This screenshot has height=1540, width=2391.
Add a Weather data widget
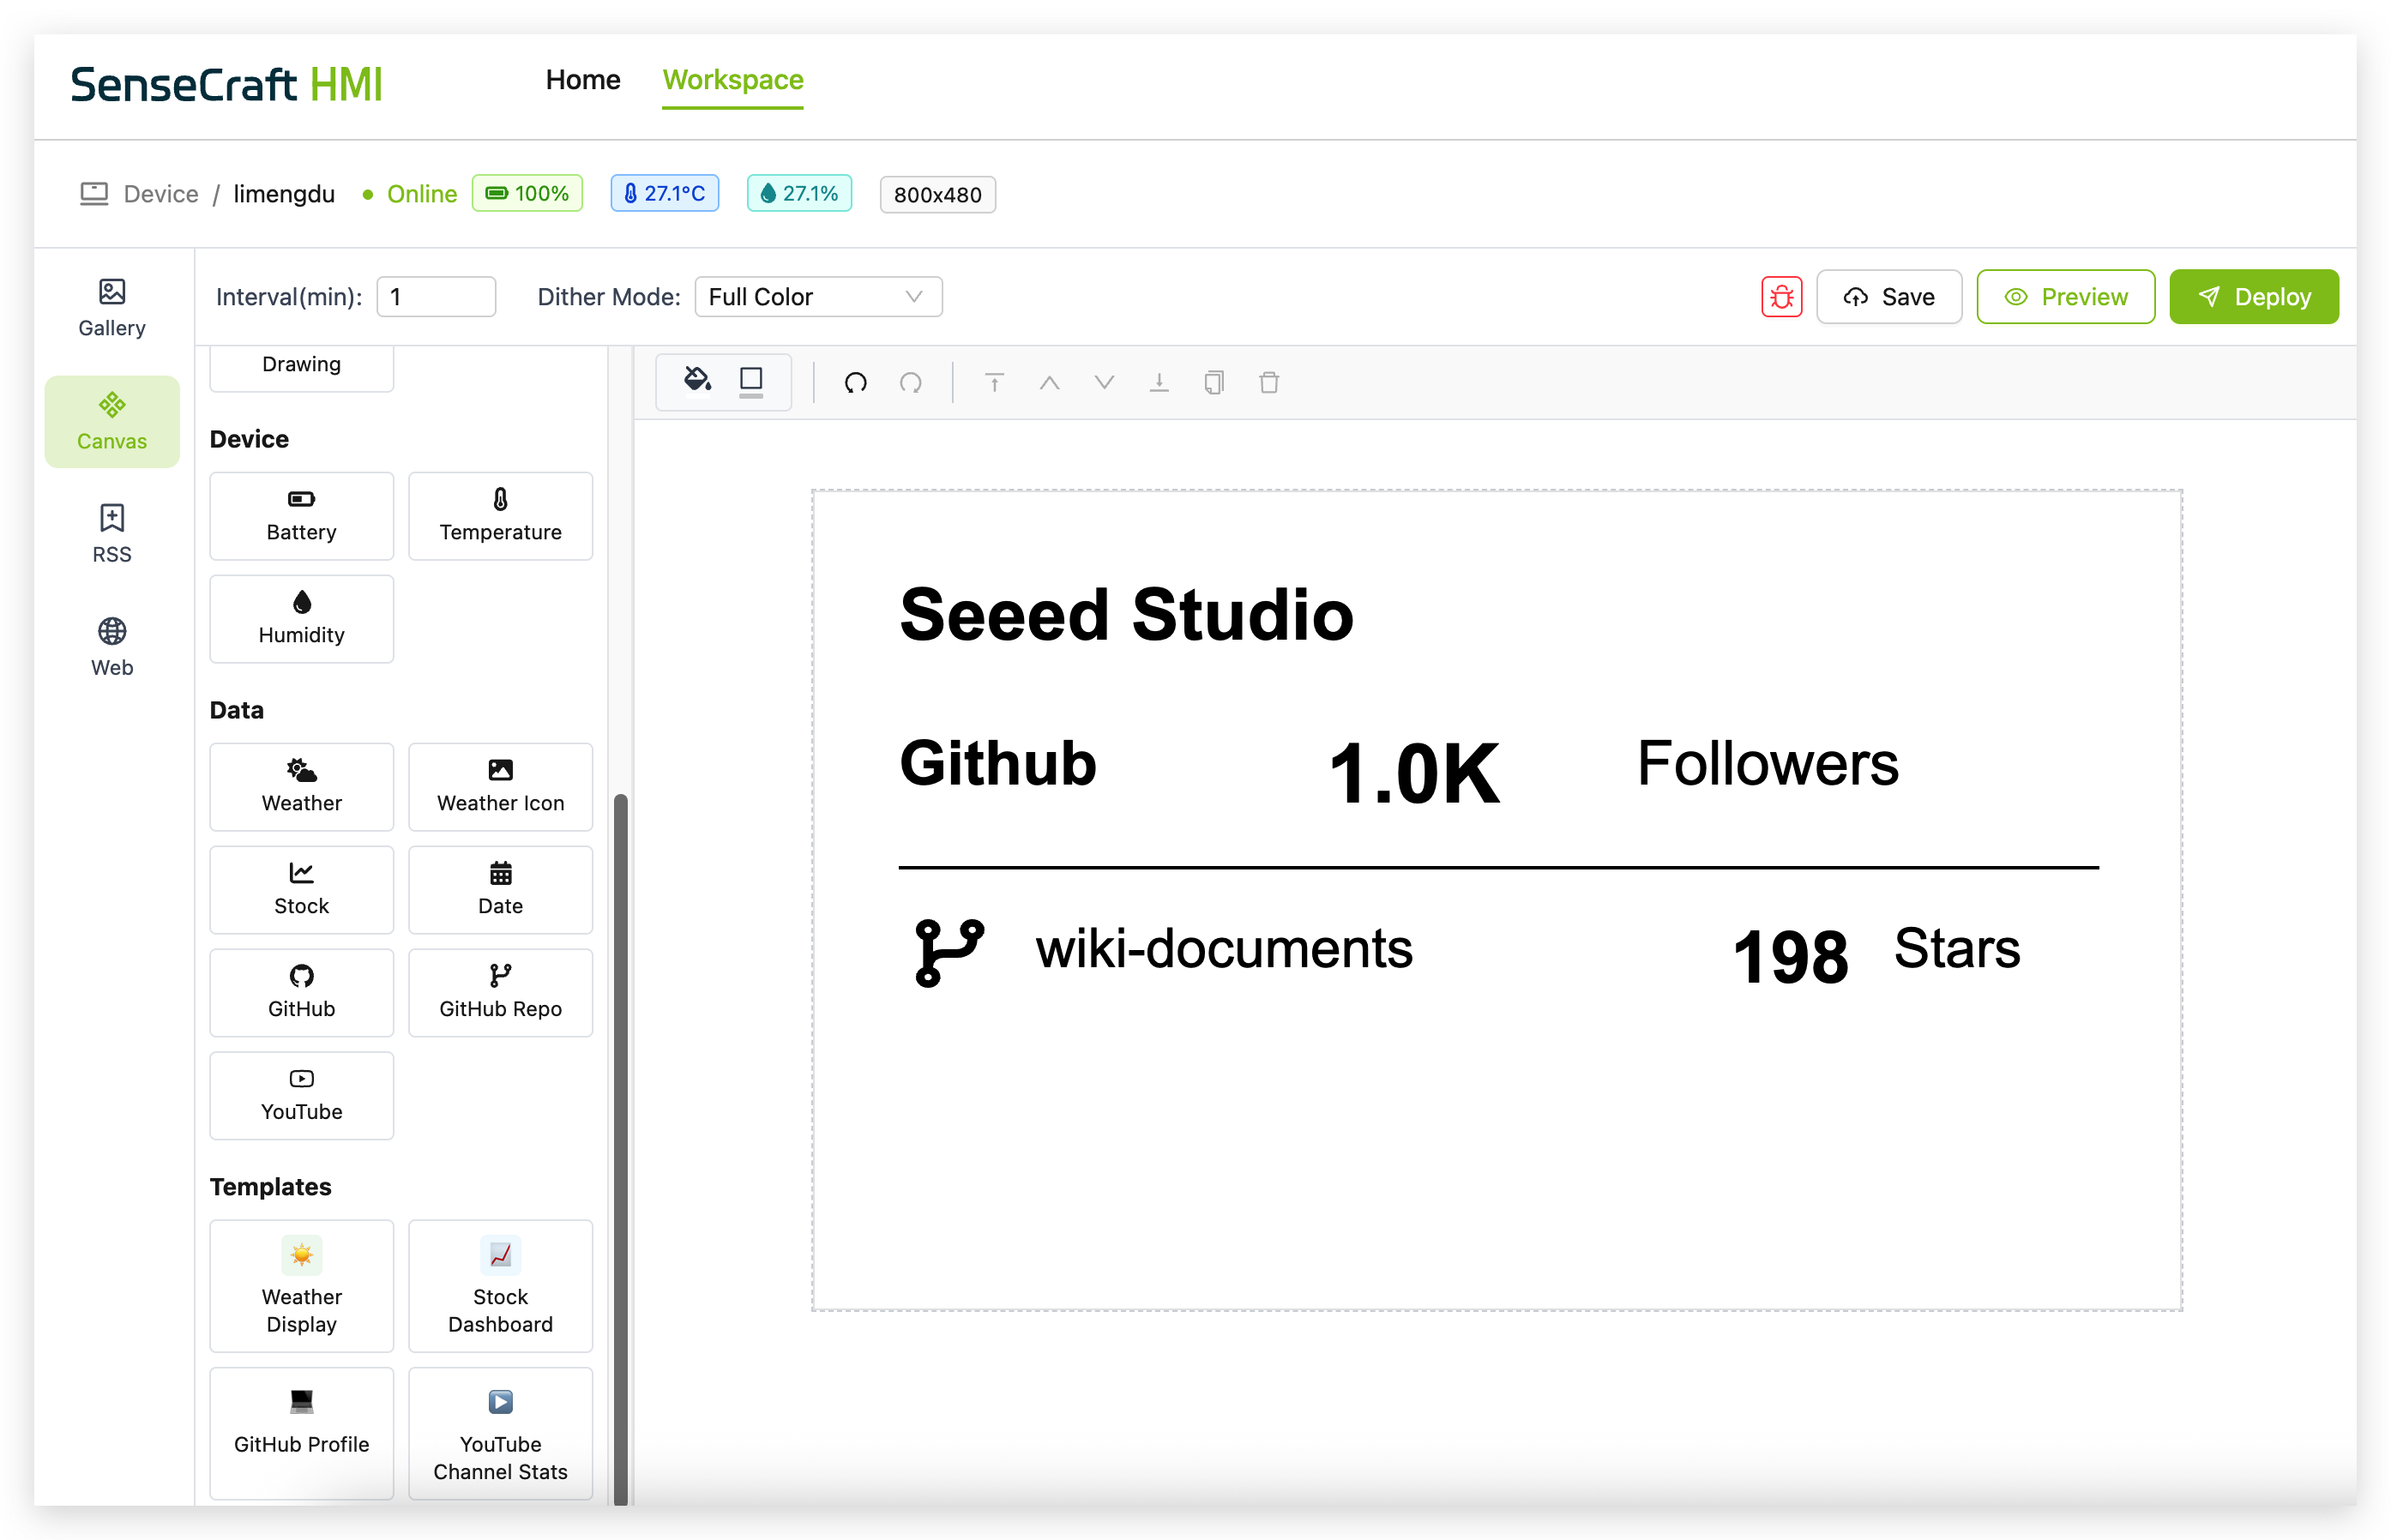301,787
